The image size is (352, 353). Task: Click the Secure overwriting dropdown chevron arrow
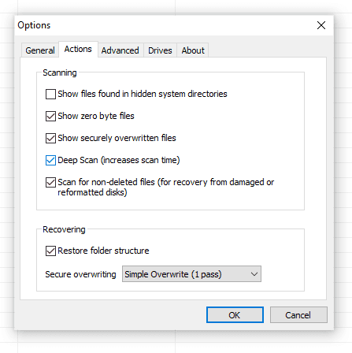(254, 274)
